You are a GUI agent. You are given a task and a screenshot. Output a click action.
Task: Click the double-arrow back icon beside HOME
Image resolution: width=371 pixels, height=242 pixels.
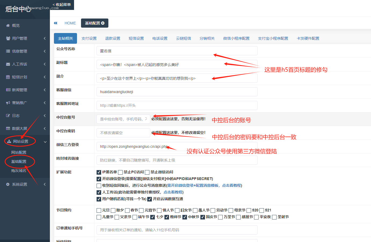[x=56, y=23]
